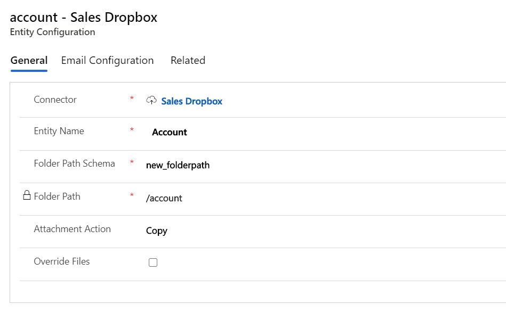Click the Override Files label
Viewport: 506px width, 312px height.
pyautogui.click(x=62, y=261)
